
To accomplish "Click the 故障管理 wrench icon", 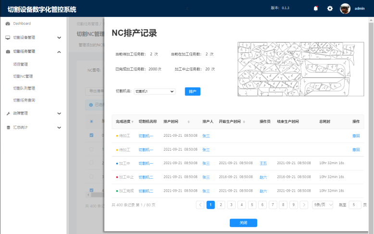I will 8,113.
